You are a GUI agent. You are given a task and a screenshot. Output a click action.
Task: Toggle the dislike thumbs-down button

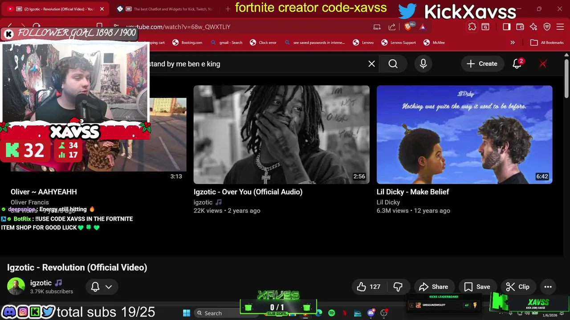coord(398,287)
